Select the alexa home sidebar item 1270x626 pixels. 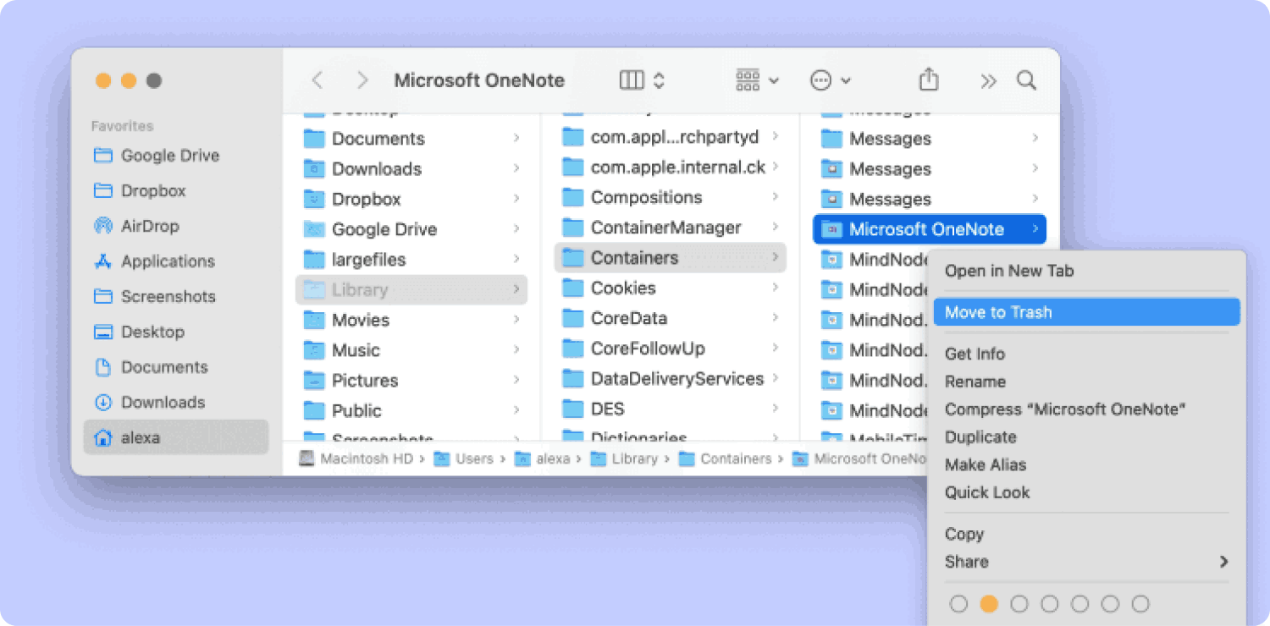(x=176, y=437)
